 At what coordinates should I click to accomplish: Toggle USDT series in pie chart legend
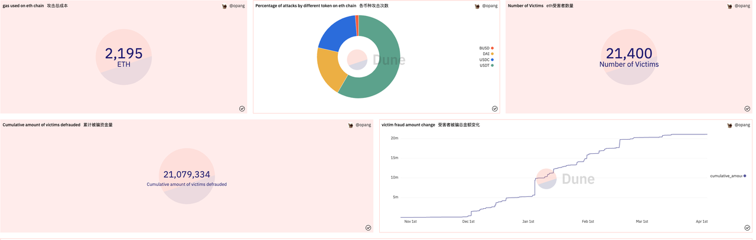pos(486,65)
